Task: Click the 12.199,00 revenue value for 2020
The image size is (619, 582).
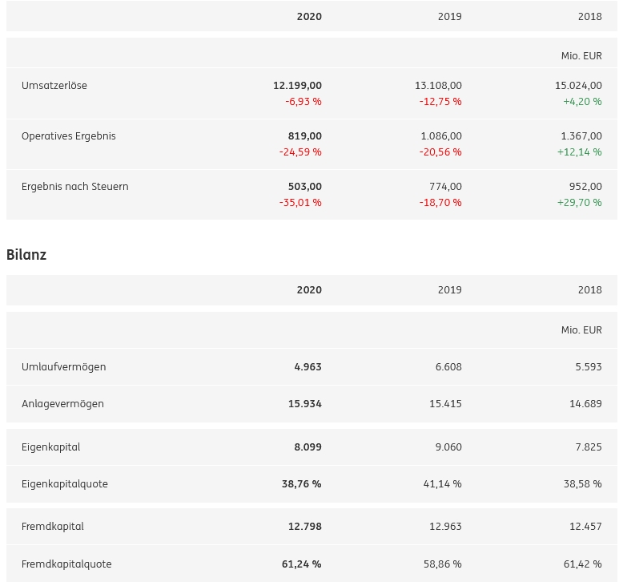Action: (x=297, y=86)
